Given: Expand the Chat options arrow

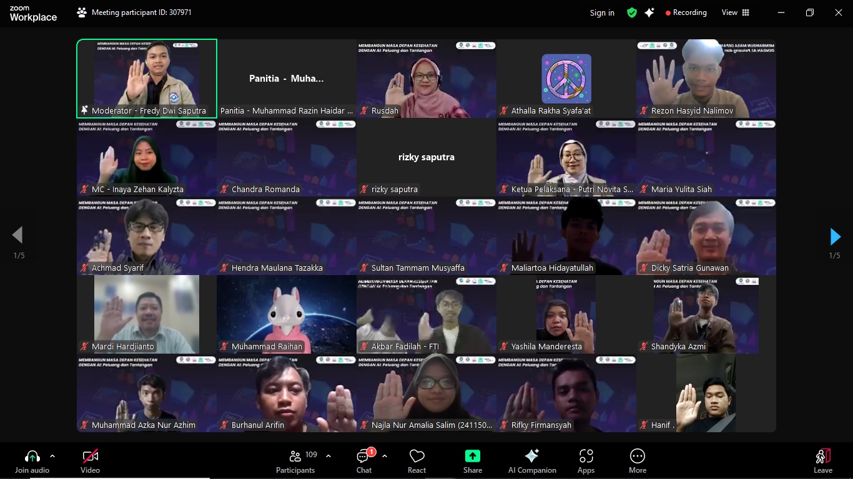Looking at the screenshot, I should pyautogui.click(x=385, y=456).
